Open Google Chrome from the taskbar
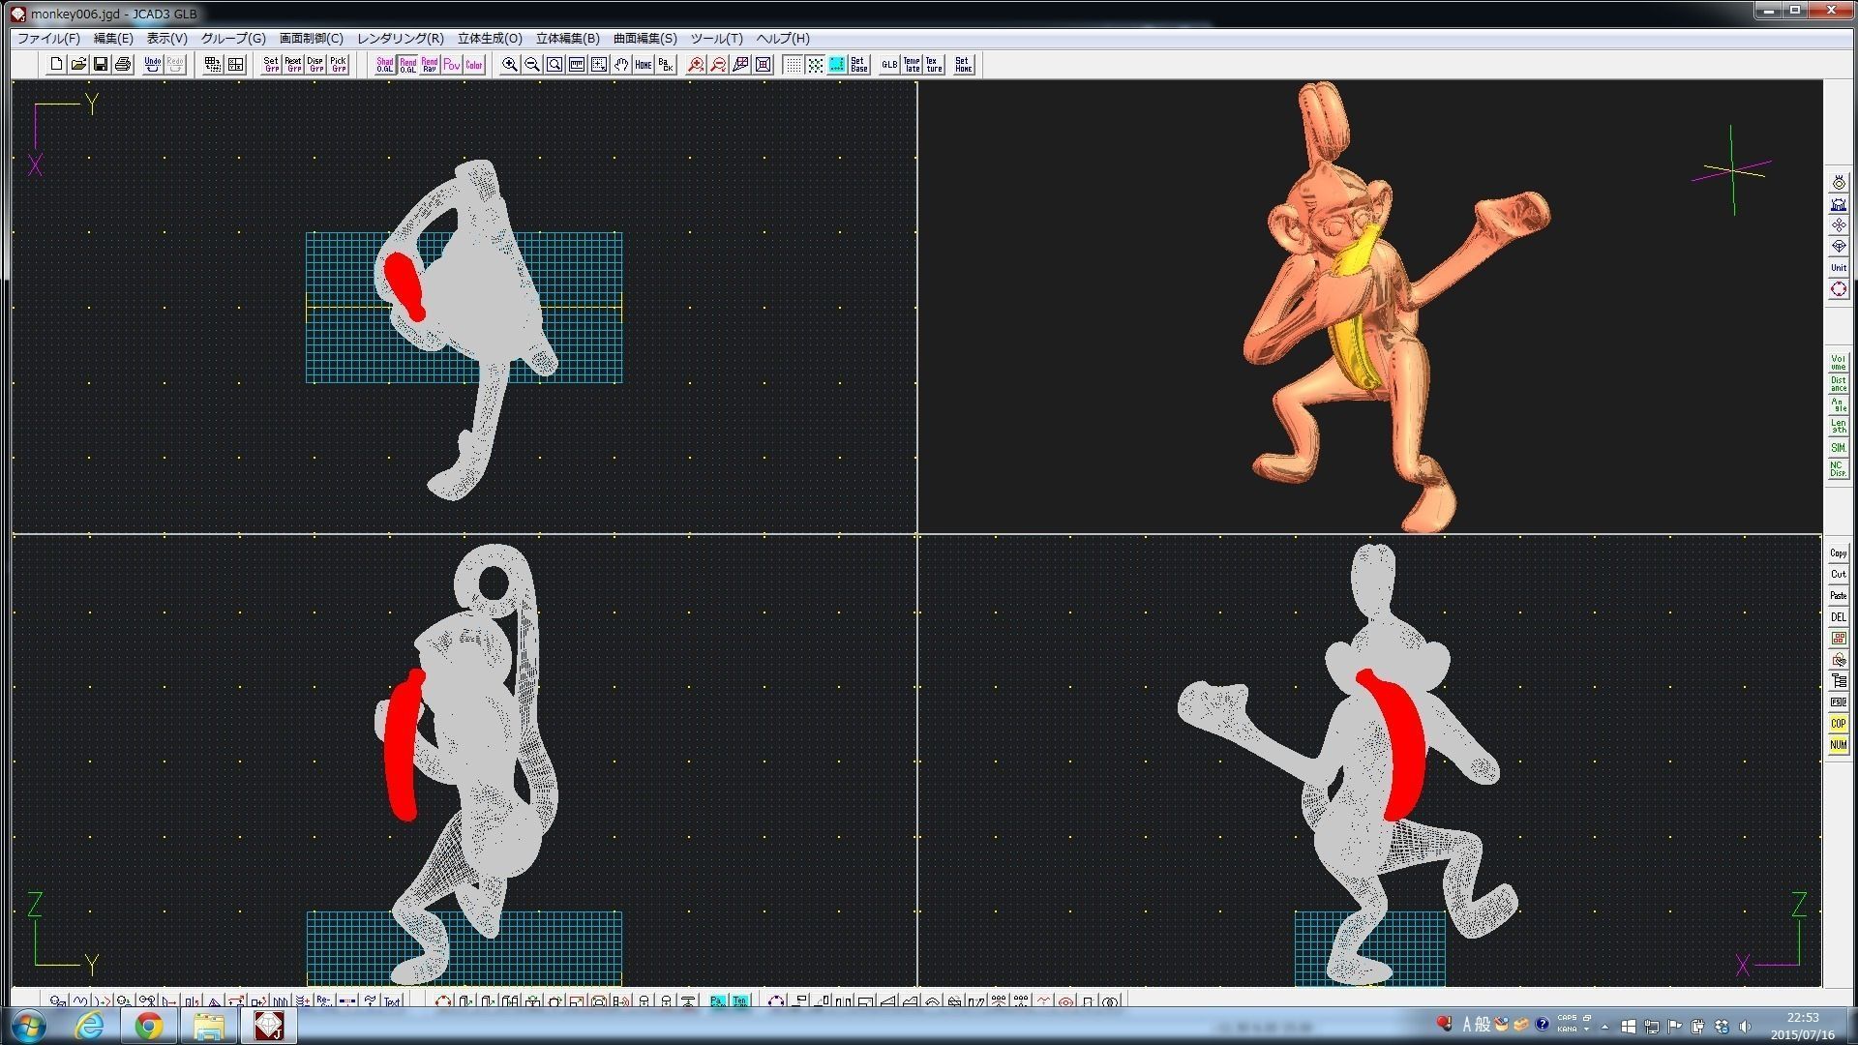The image size is (1858, 1045). click(148, 1025)
